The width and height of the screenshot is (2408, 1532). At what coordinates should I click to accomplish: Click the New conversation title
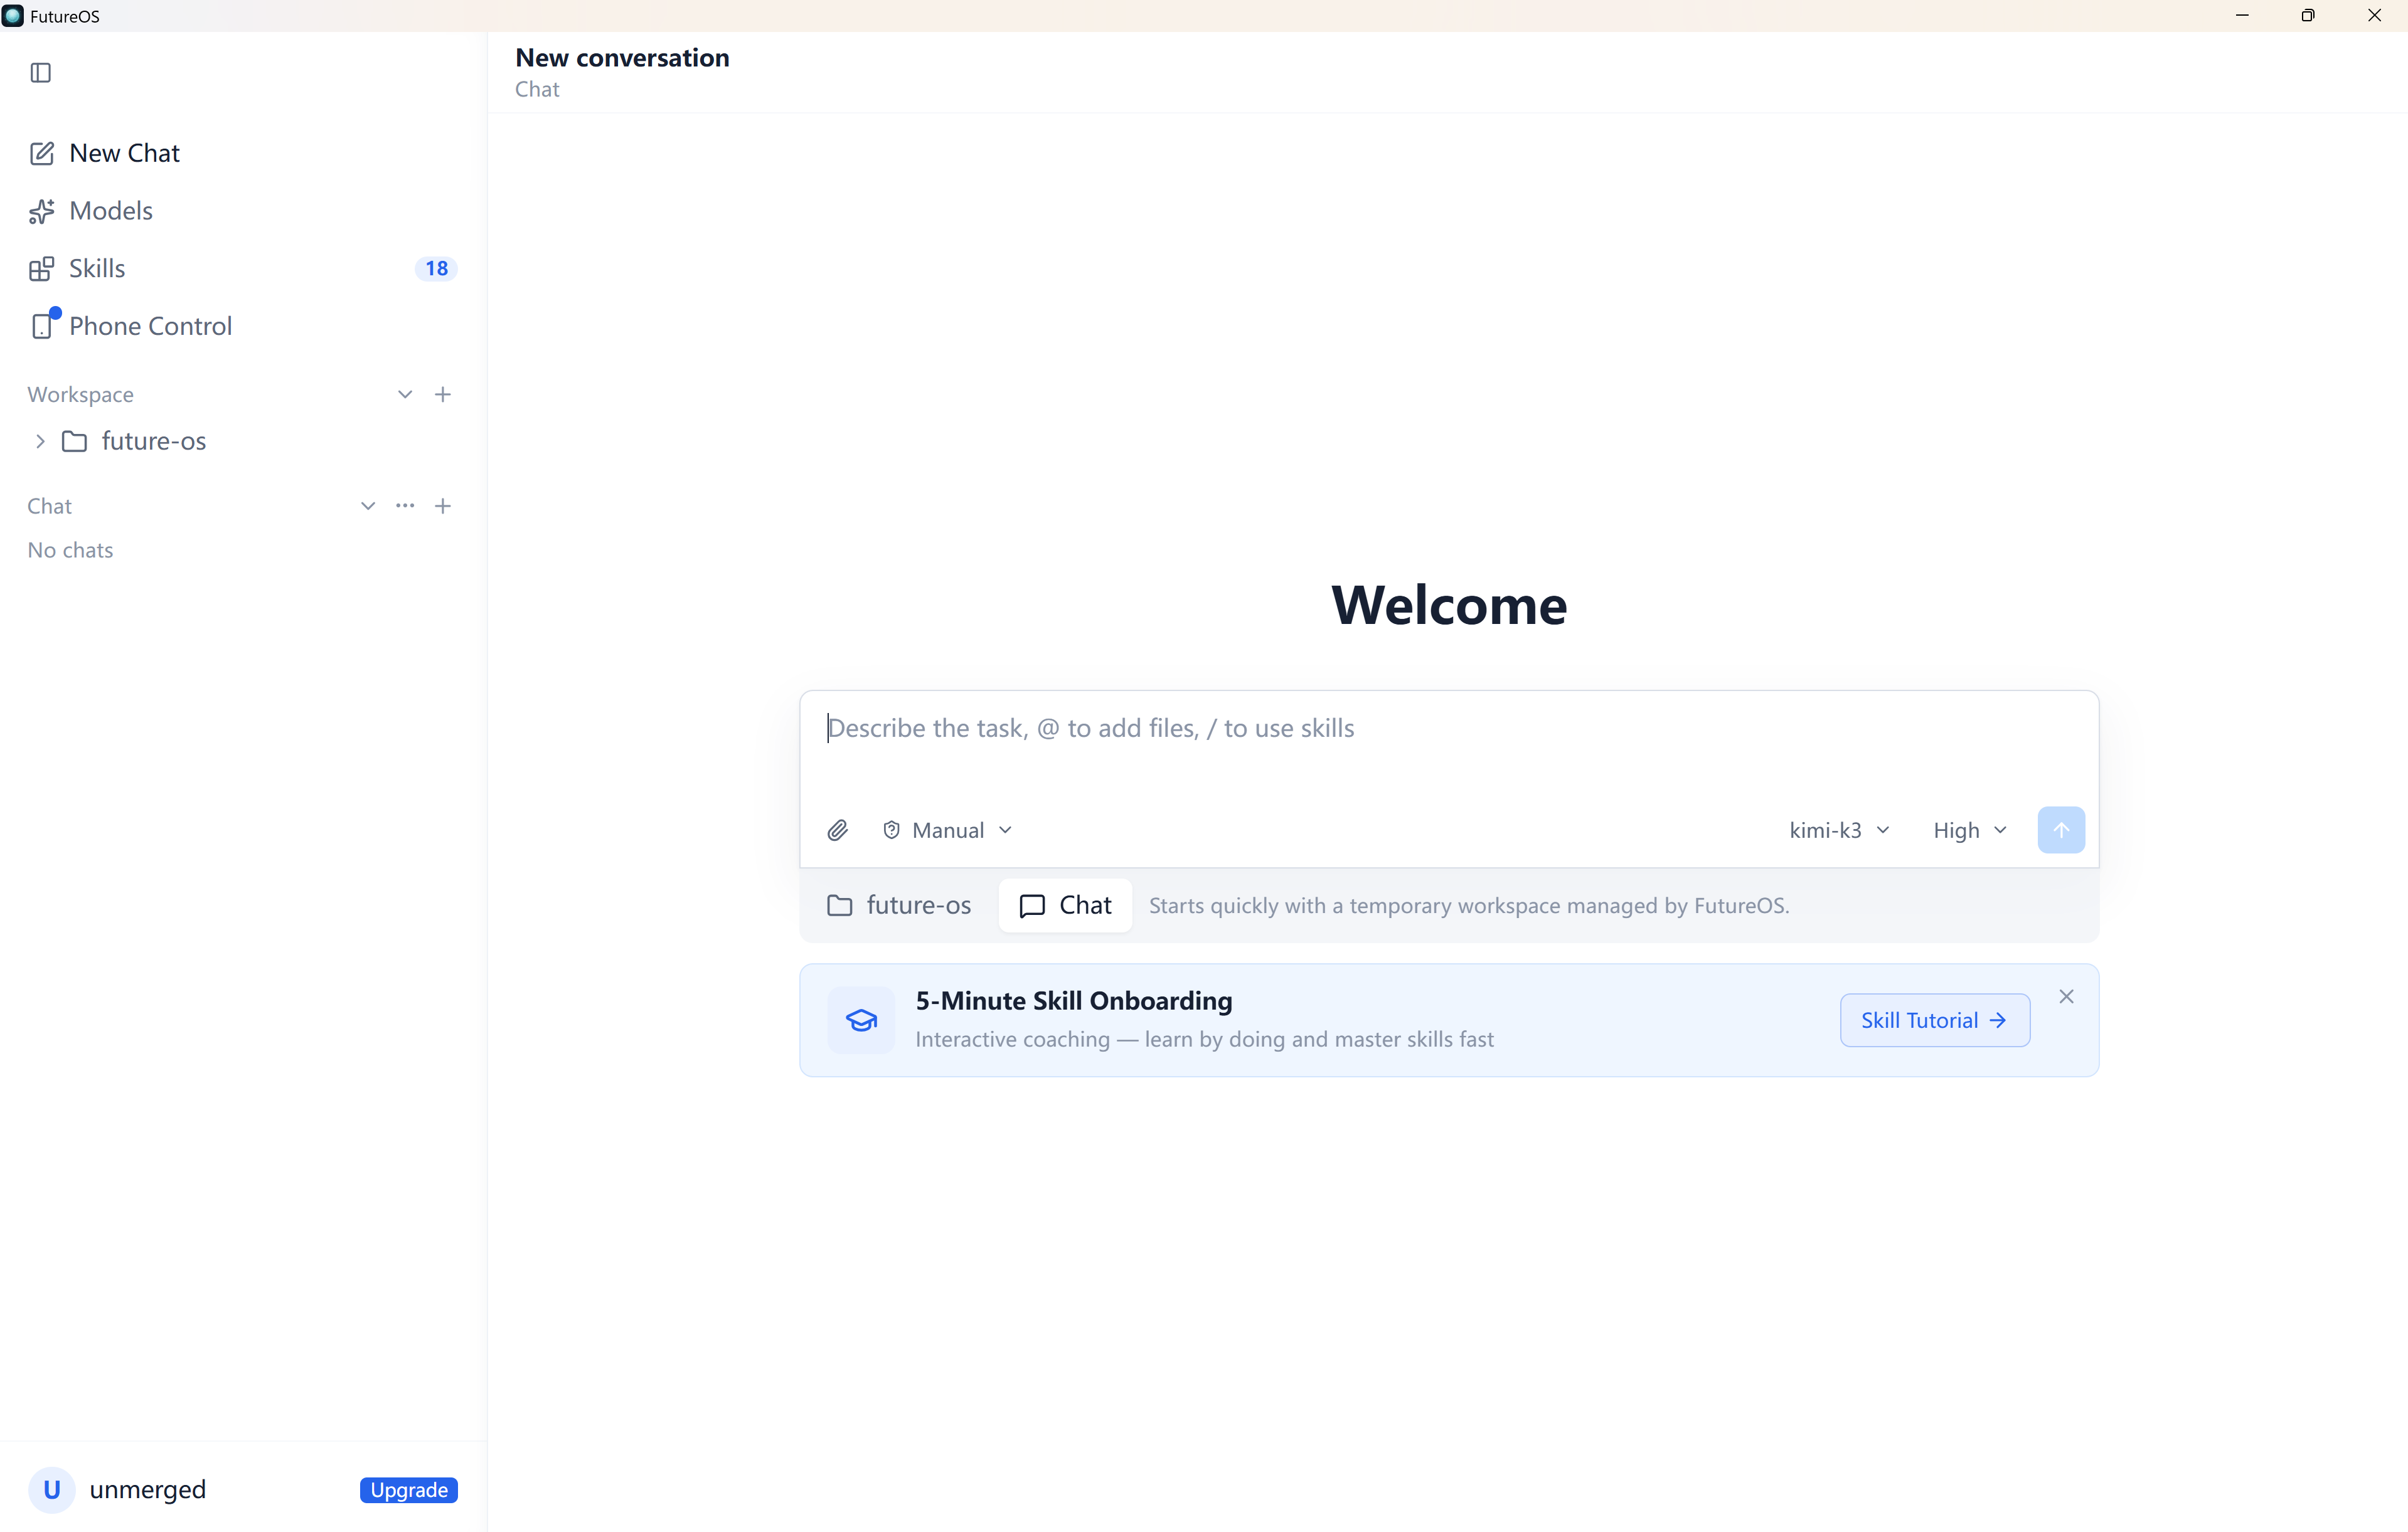click(x=622, y=58)
